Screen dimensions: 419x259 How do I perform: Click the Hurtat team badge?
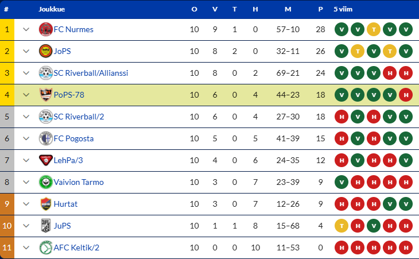click(46, 204)
